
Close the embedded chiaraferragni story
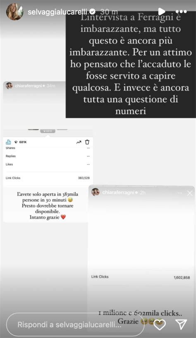[x=190, y=193]
